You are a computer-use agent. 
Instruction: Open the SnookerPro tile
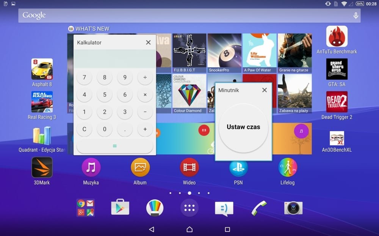click(224, 53)
